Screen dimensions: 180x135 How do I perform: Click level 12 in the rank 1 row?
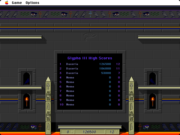118,64
